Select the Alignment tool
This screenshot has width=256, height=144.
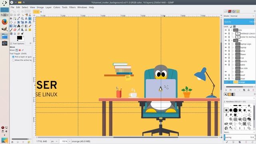pos(11,22)
